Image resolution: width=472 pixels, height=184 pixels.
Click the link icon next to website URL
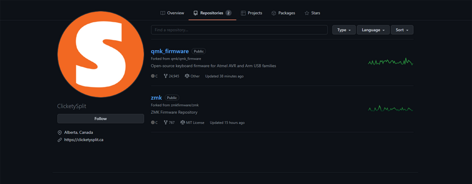point(60,140)
